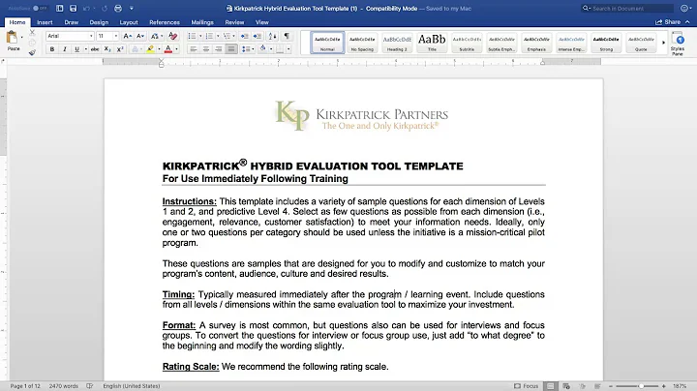Viewport: 697px width, 391px height.
Task: Apply the Quote style
Action: 641,43
